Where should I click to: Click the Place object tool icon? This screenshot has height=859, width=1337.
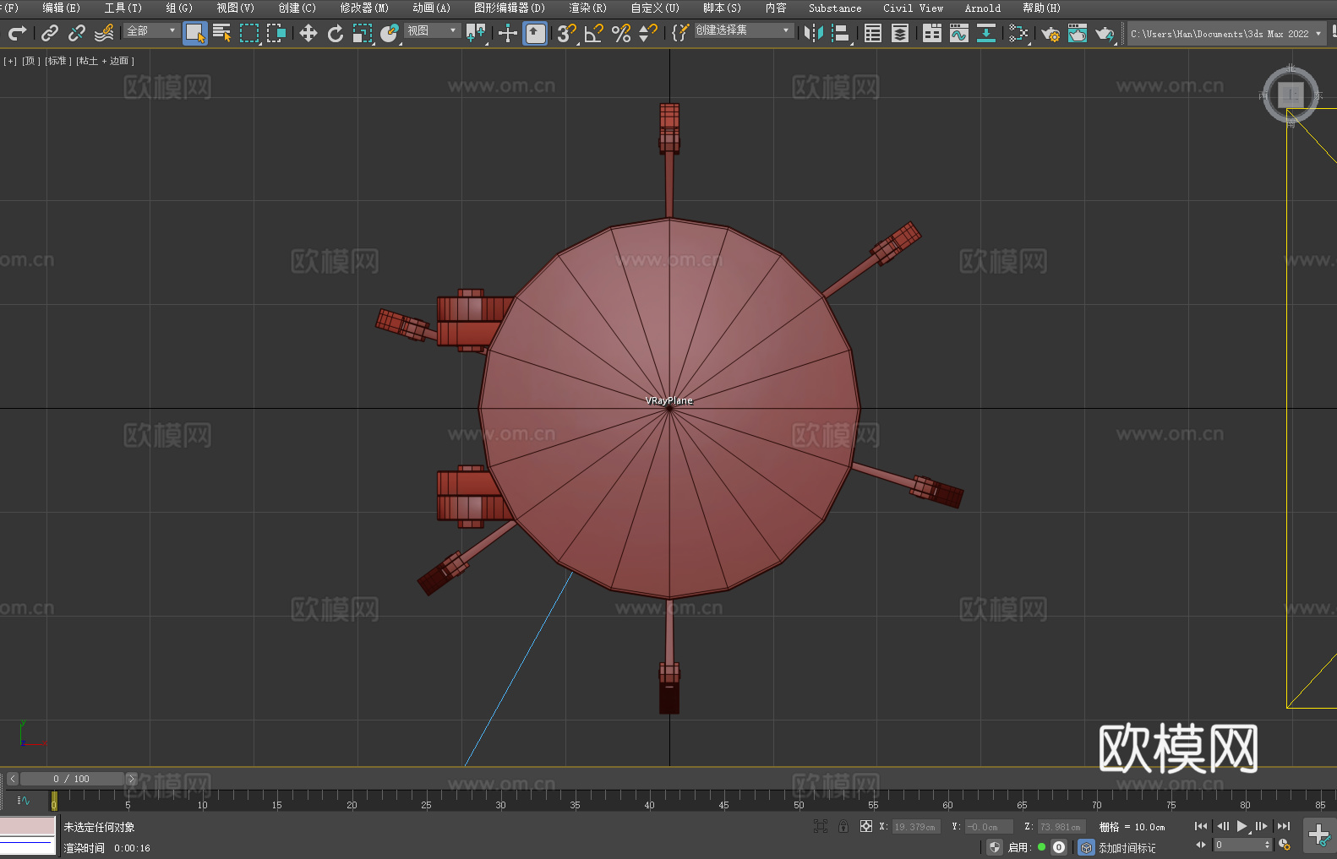coord(390,33)
